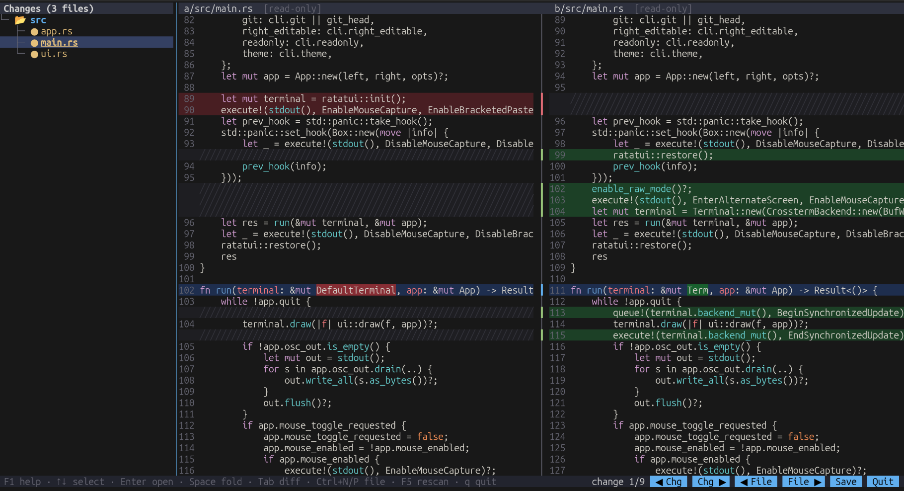Click added line 99 'ratatui::restore();' in right pane

(x=727, y=155)
